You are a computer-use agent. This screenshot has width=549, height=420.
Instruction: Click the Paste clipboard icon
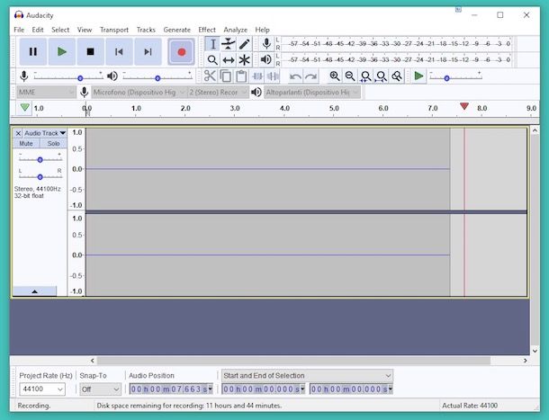pos(241,76)
